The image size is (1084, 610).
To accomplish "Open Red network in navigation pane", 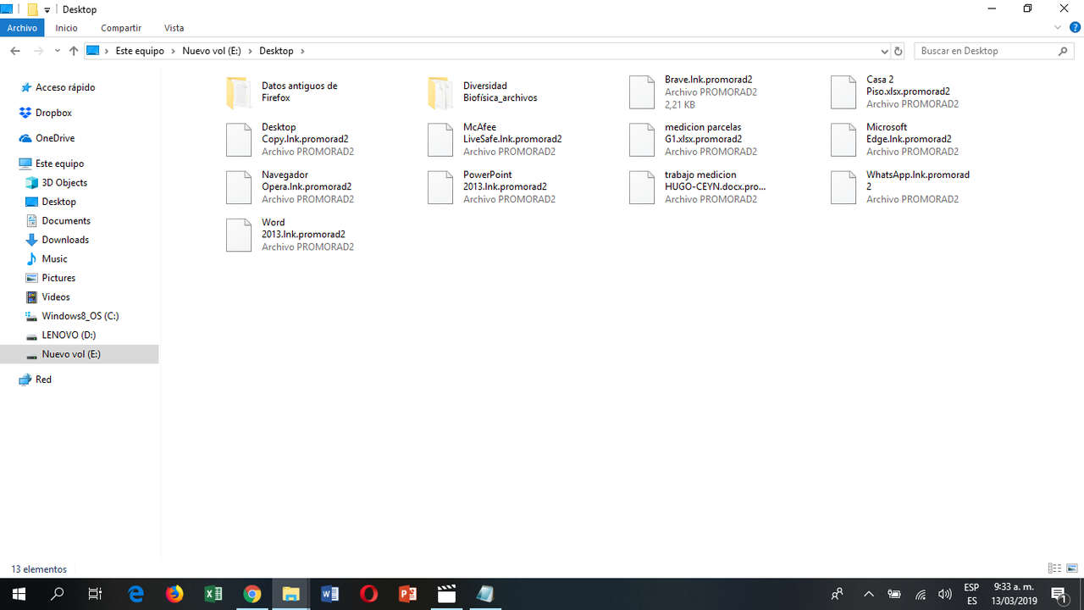I will (43, 380).
